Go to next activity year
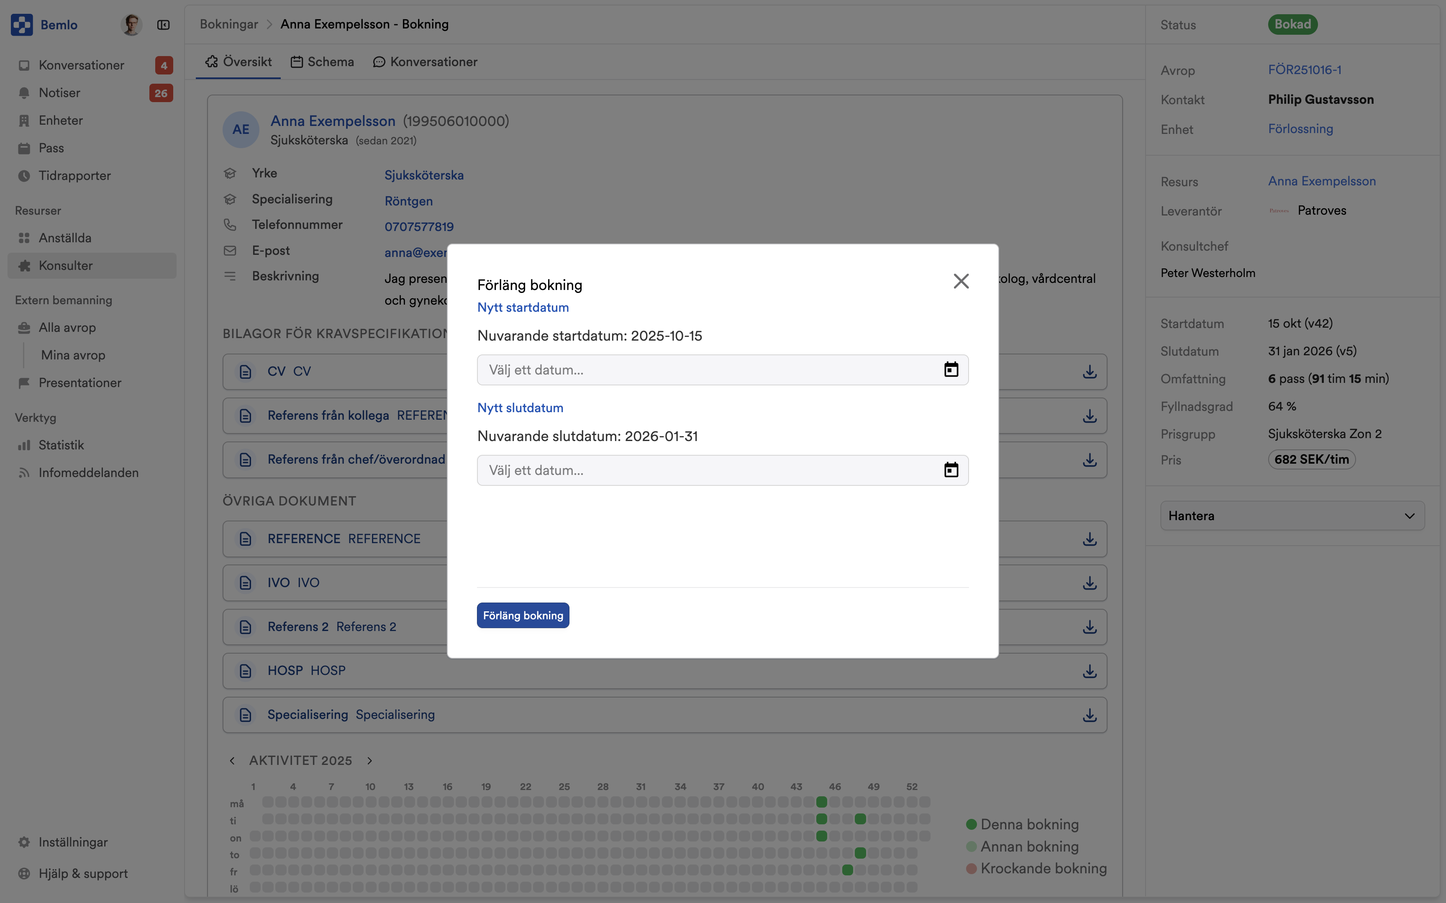Screen dimensions: 1446x903 point(369,760)
